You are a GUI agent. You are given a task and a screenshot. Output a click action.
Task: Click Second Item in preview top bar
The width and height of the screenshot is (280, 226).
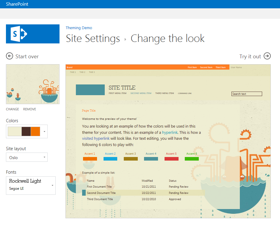(x=206, y=67)
